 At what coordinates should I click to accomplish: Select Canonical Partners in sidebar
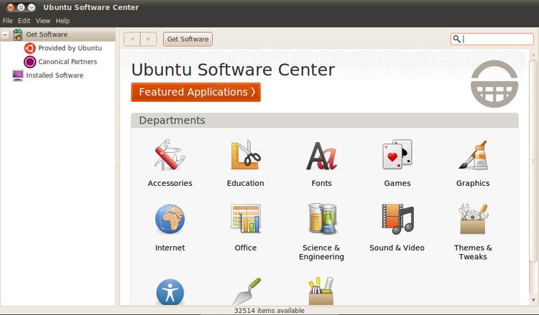[68, 62]
